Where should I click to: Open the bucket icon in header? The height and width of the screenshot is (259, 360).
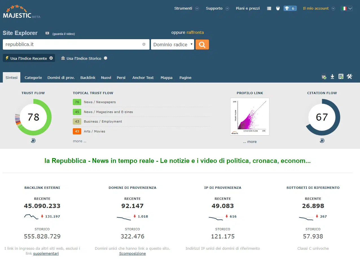click(x=278, y=8)
